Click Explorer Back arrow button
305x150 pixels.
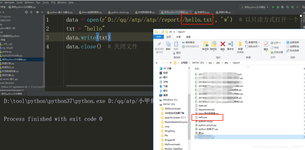157,63
